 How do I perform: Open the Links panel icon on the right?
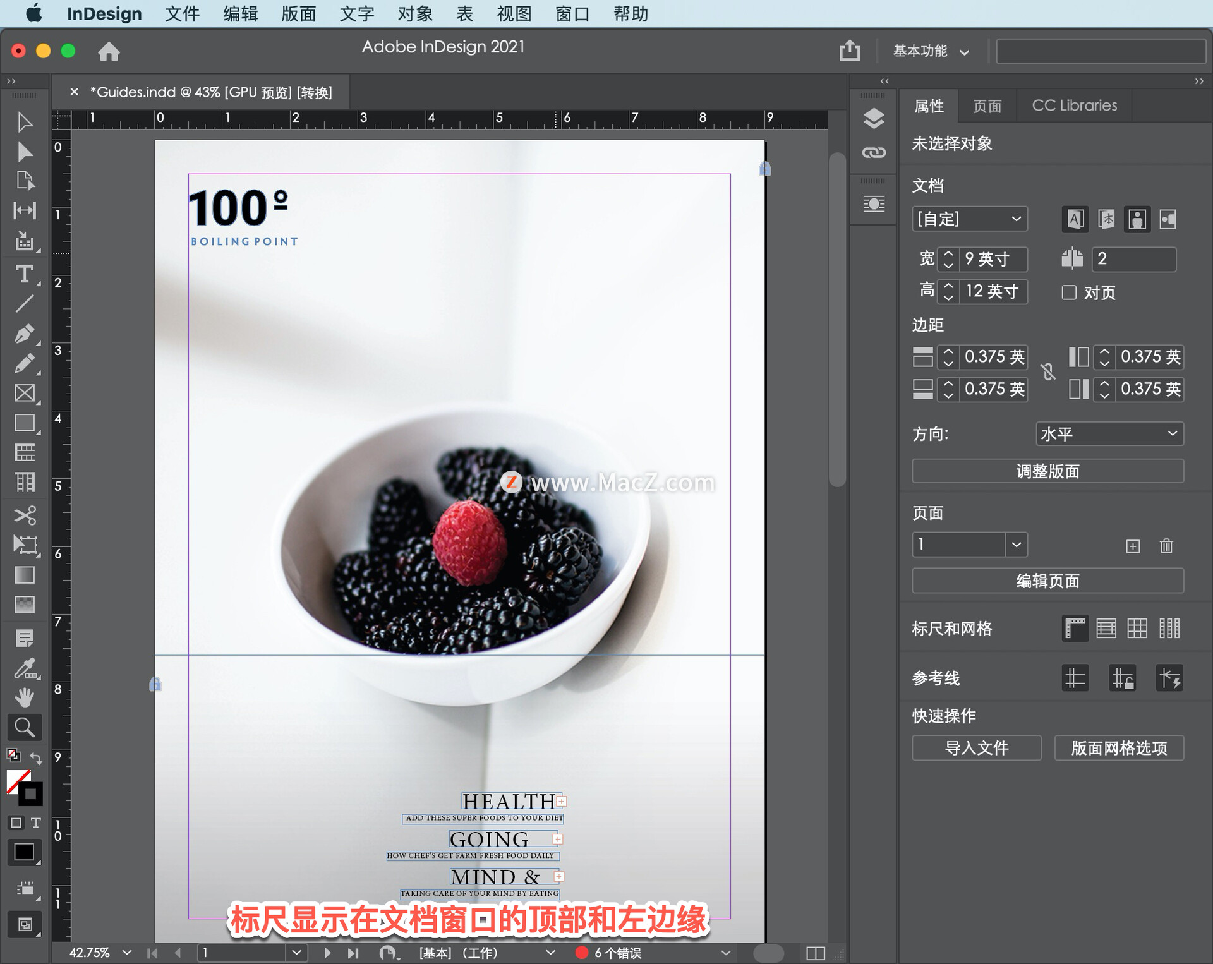873,152
